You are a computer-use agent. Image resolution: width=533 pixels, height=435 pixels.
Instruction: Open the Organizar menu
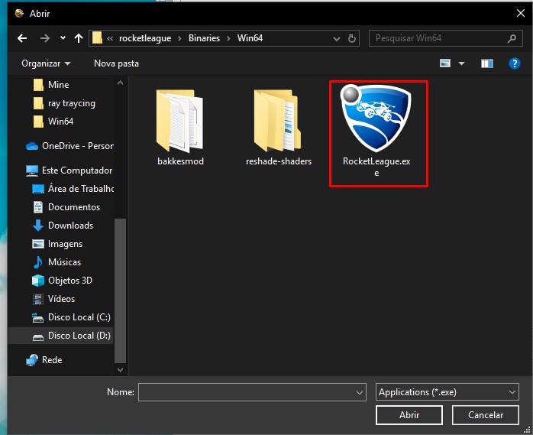(x=46, y=63)
